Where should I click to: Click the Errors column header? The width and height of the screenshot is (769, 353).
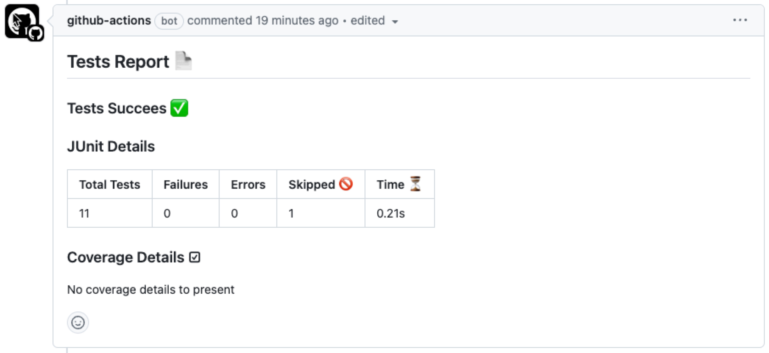(248, 185)
